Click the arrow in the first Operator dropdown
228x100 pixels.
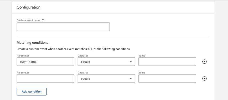[131, 62]
